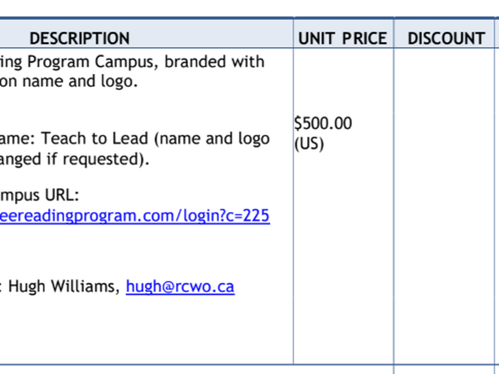The image size is (499, 374).
Task: Click the UNIT PRICE column header
Action: [x=343, y=38]
